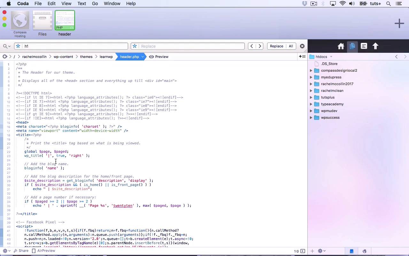This screenshot has width=409, height=256.
Task: Show sidebar document navigator panel
Action: coord(364,46)
